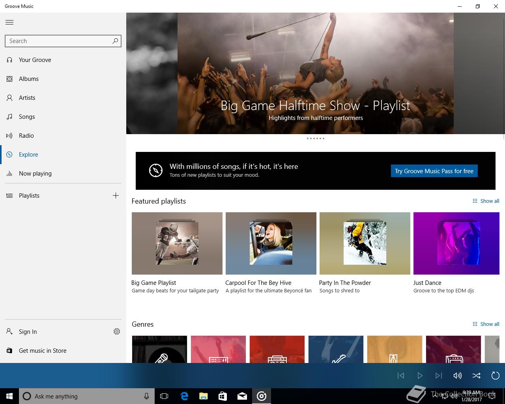Open the yellow genre tile
Viewport: 505px width, 404px height.
point(395,349)
